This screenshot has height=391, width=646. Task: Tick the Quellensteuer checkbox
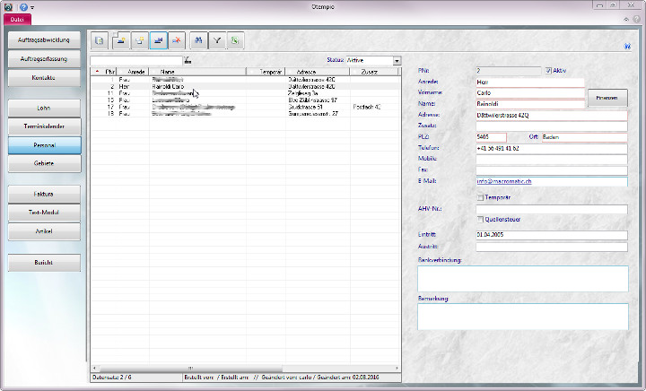point(481,220)
